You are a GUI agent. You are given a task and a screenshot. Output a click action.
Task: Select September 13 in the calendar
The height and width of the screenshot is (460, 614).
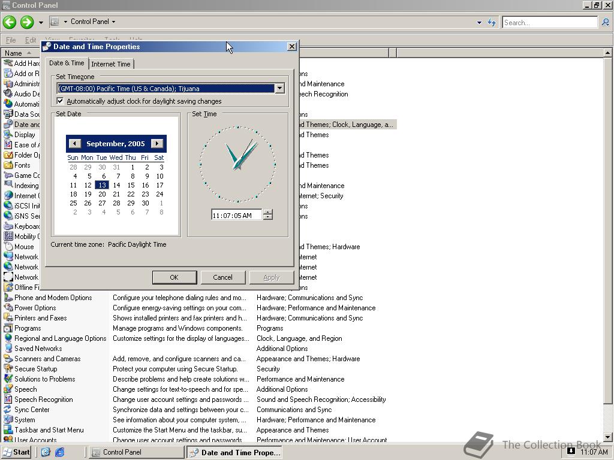coord(102,185)
